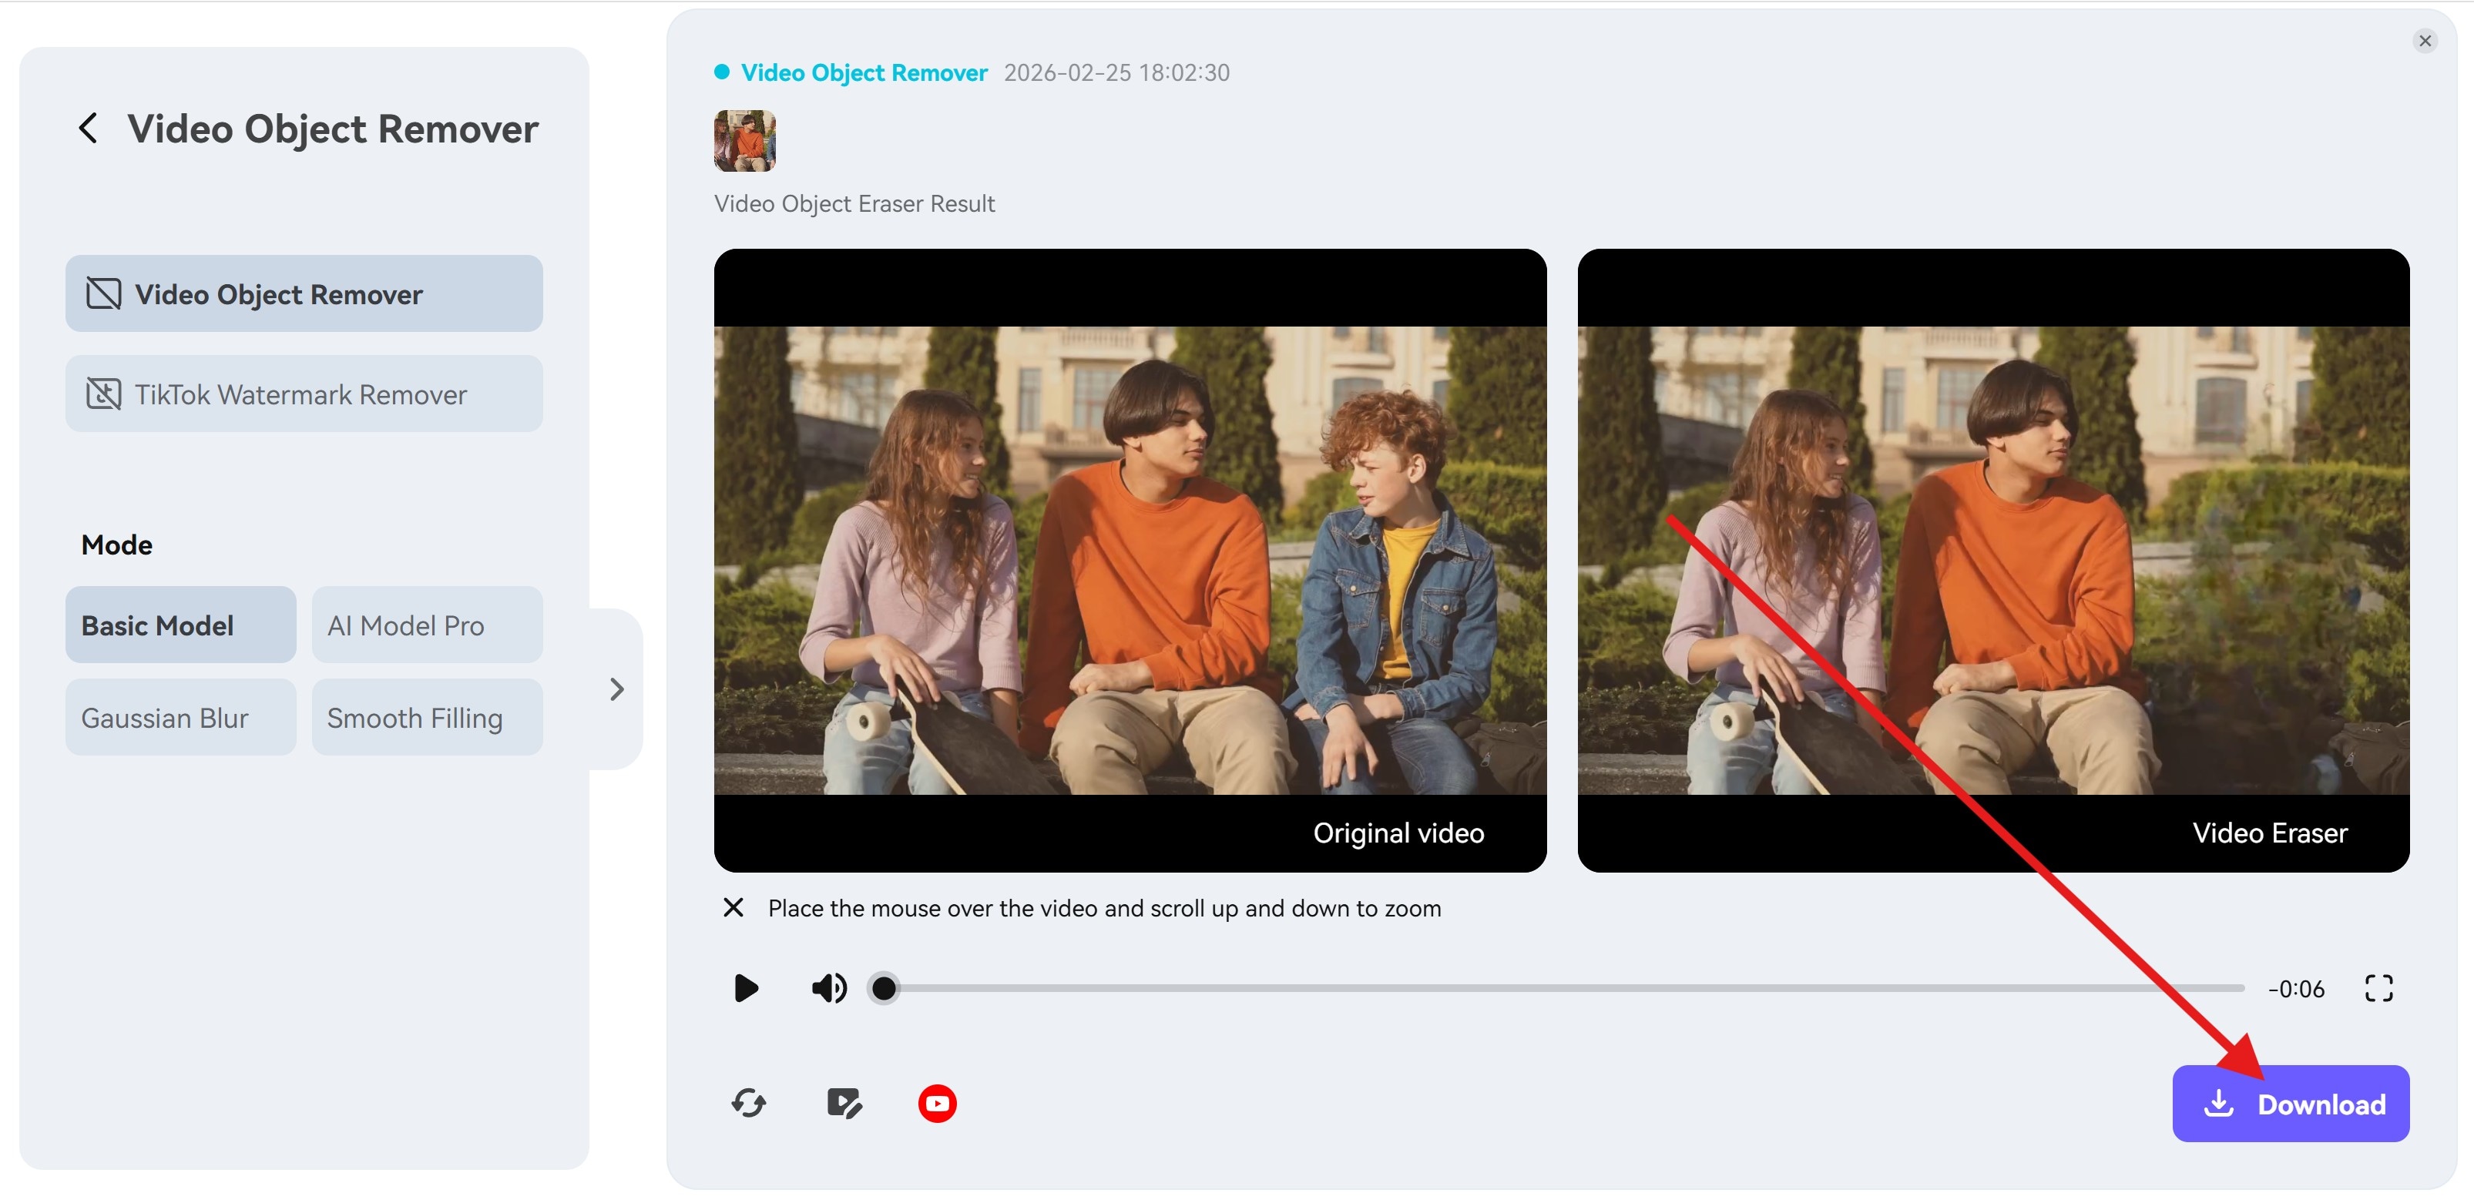The image size is (2474, 1203).
Task: Open the YouTube tutorial icon
Action: pyautogui.click(x=936, y=1103)
